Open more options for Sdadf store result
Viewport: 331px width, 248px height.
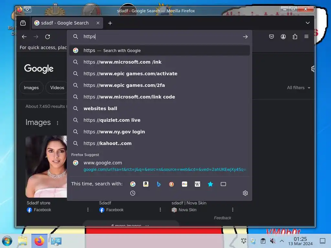click(88, 210)
